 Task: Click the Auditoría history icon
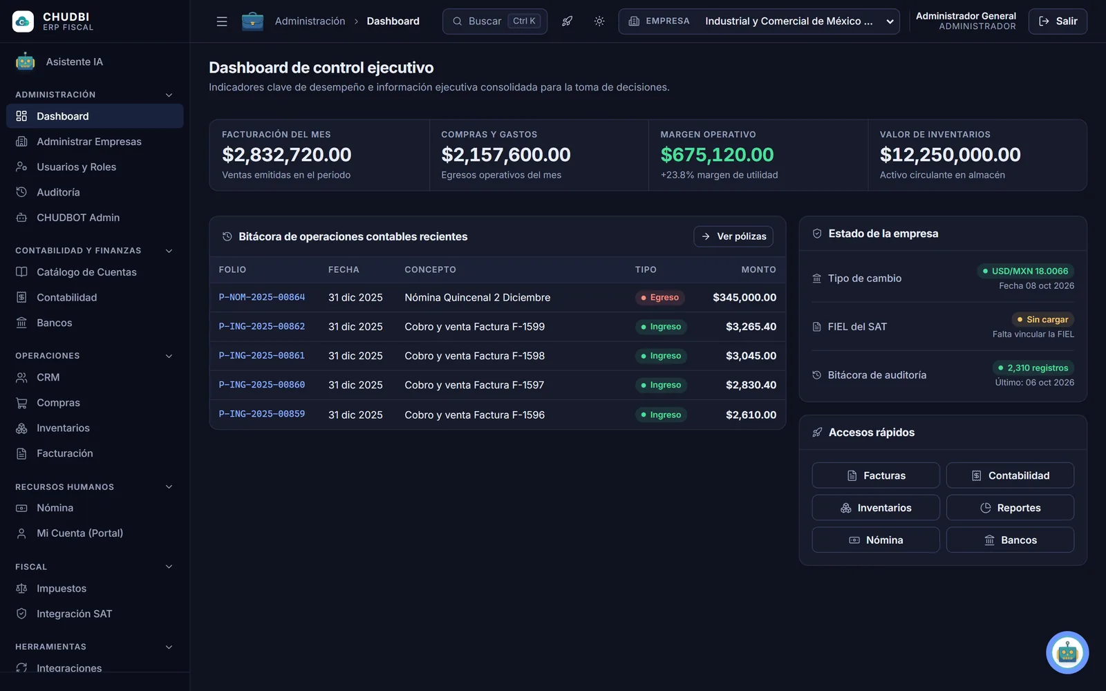[x=21, y=192]
